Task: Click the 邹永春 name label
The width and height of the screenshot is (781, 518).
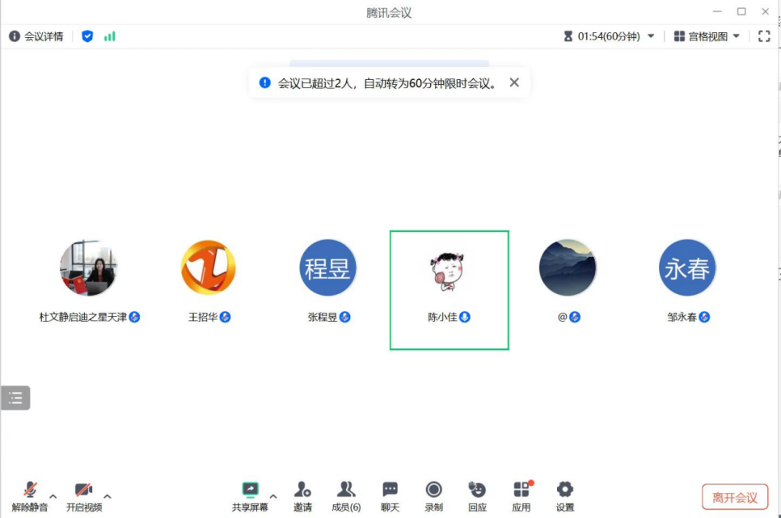Action: pos(682,317)
